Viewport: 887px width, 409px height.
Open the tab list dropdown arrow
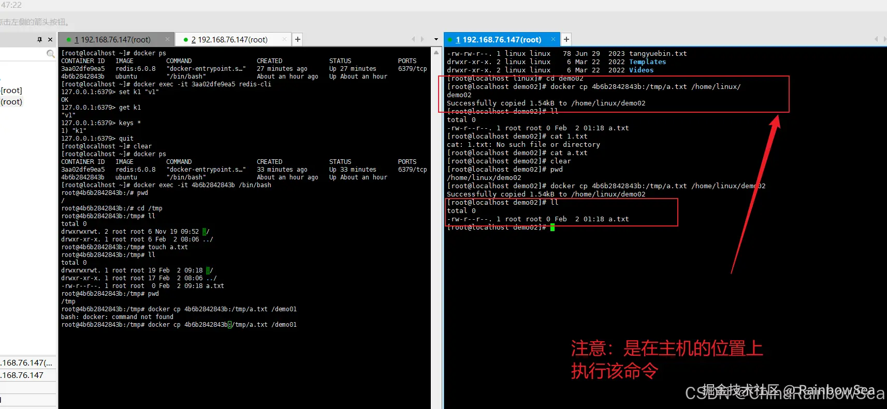click(x=436, y=39)
